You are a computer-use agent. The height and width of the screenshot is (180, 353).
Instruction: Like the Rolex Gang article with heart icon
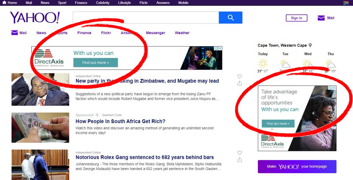240,153
